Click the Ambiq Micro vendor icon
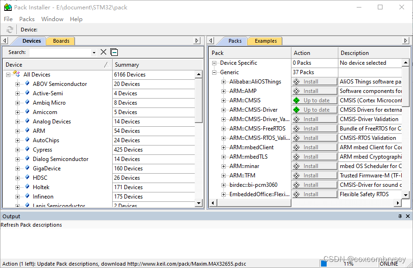Image resolution: width=413 pixels, height=268 pixels. click(x=27, y=102)
